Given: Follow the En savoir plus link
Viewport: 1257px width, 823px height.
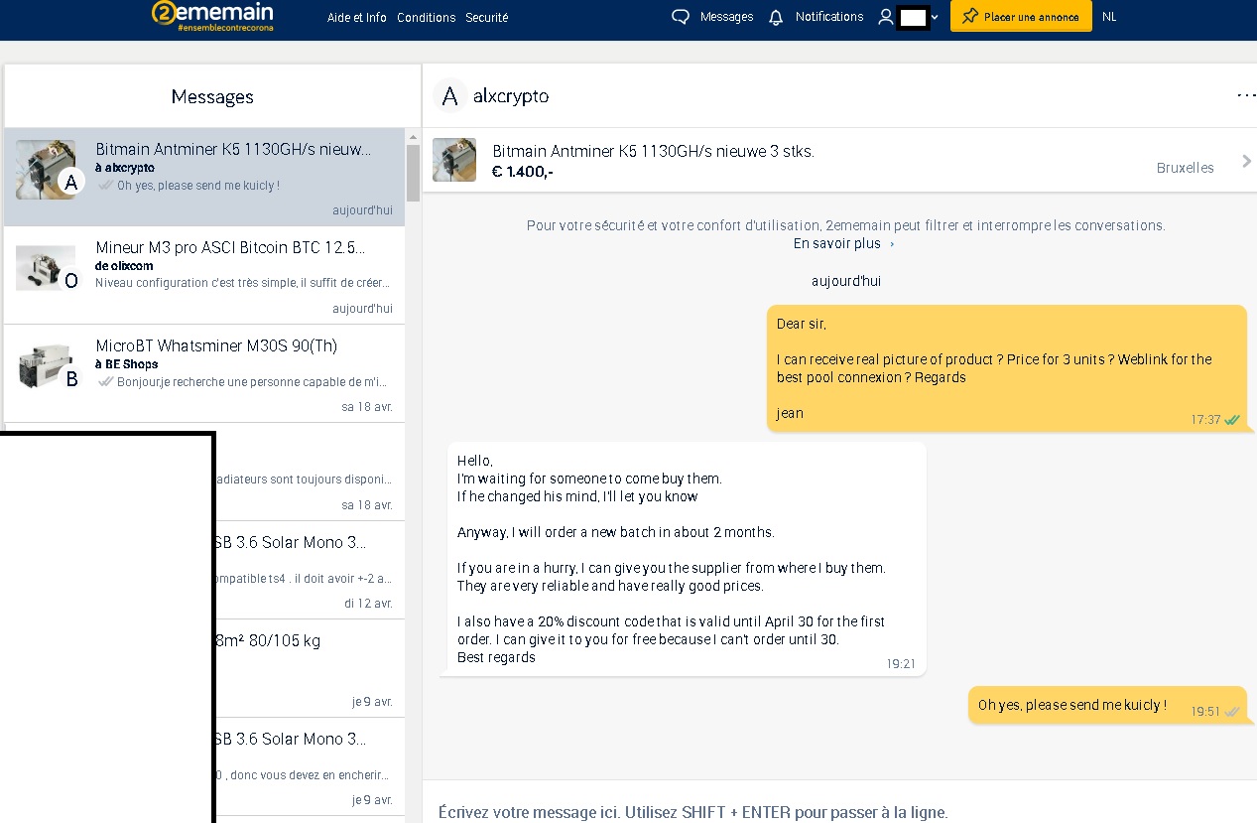Looking at the screenshot, I should tap(843, 243).
